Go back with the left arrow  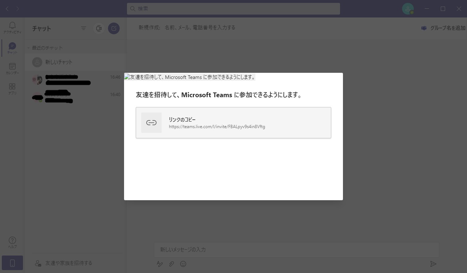point(7,9)
